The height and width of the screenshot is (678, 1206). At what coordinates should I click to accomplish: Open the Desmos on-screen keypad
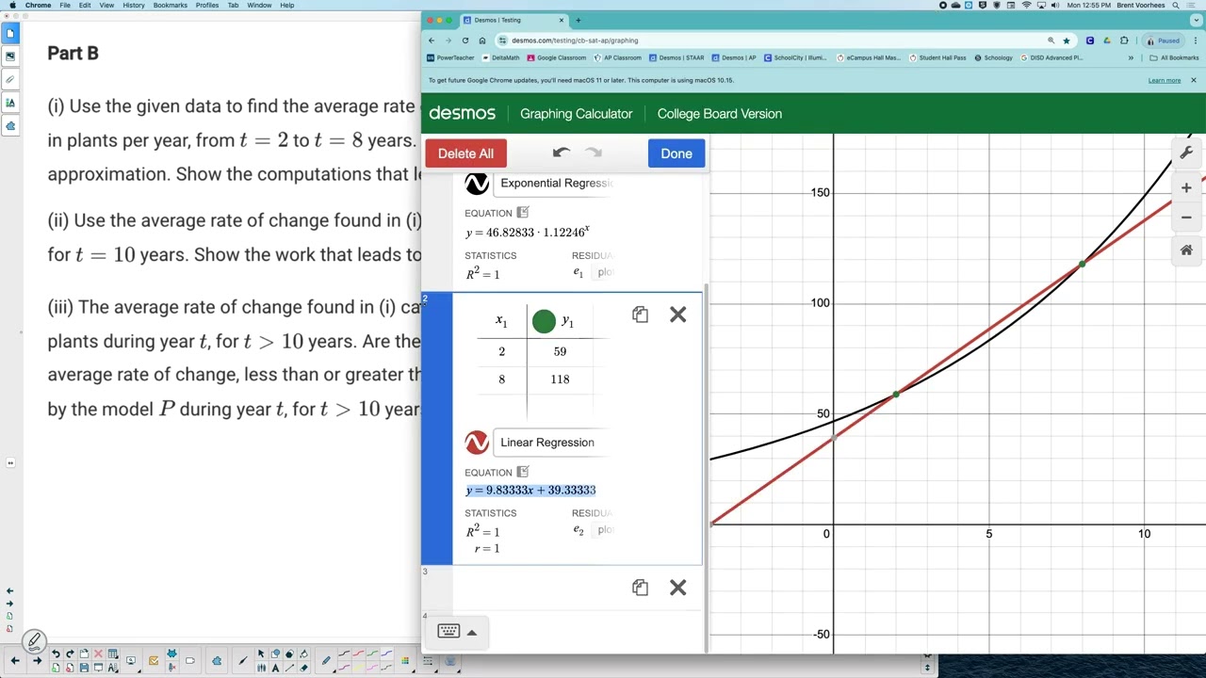click(448, 632)
